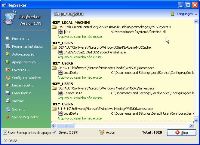Click the Procurar magnifier icon
This screenshot has height=145, width=200.
[x=8, y=39]
